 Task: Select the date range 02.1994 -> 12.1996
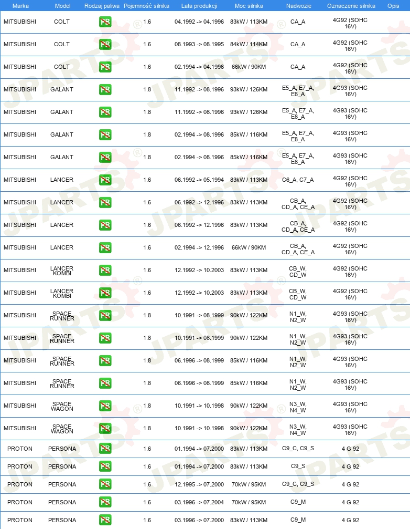click(x=199, y=247)
